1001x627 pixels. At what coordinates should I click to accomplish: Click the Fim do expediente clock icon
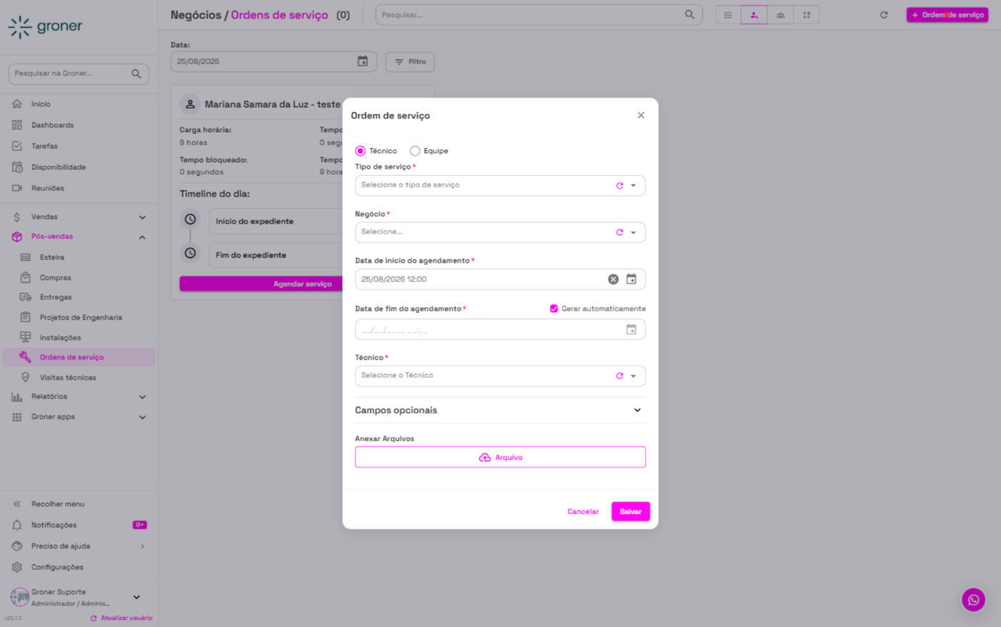(x=190, y=253)
